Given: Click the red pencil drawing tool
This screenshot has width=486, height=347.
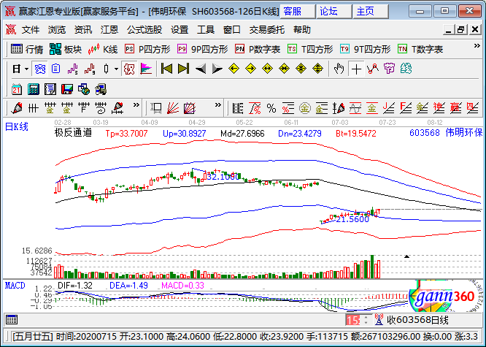Looking at the screenshot, I should point(17,108).
